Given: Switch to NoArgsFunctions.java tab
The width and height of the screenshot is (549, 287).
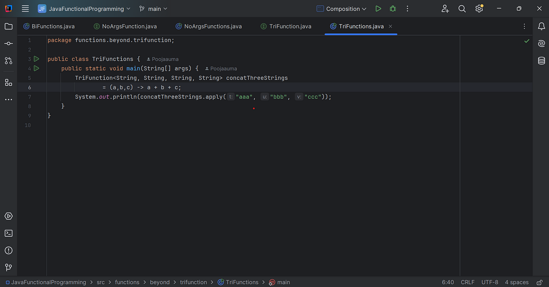Looking at the screenshot, I should (209, 26).
